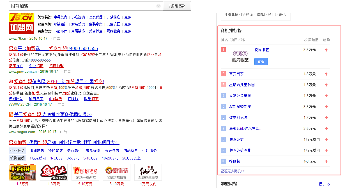Image resolution: width=352 pixels, height=188 pixels.
Task: Open 视尚眼艺 project name link
Action: pos(262,50)
